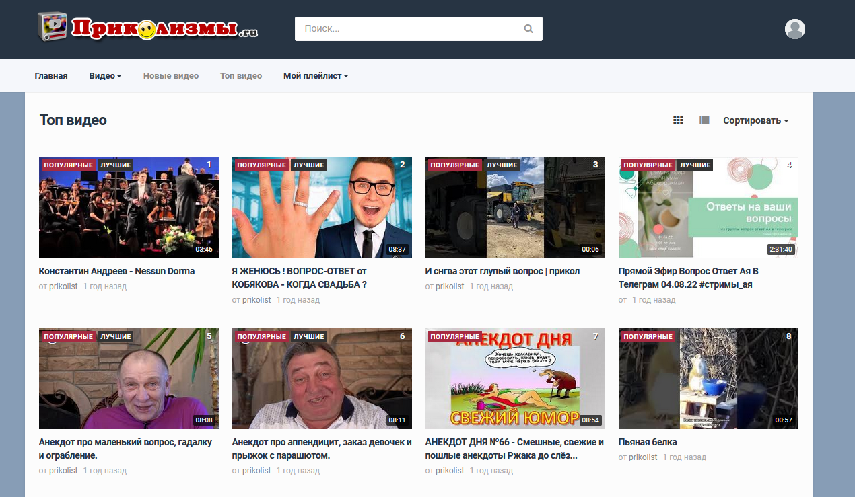855x497 pixels.
Task: Click the 2:31:40 duration label
Action: [781, 250]
